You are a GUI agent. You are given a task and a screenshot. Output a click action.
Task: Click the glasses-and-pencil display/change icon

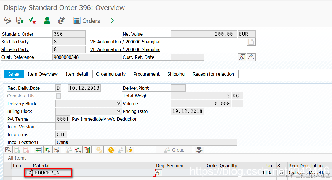8,20
